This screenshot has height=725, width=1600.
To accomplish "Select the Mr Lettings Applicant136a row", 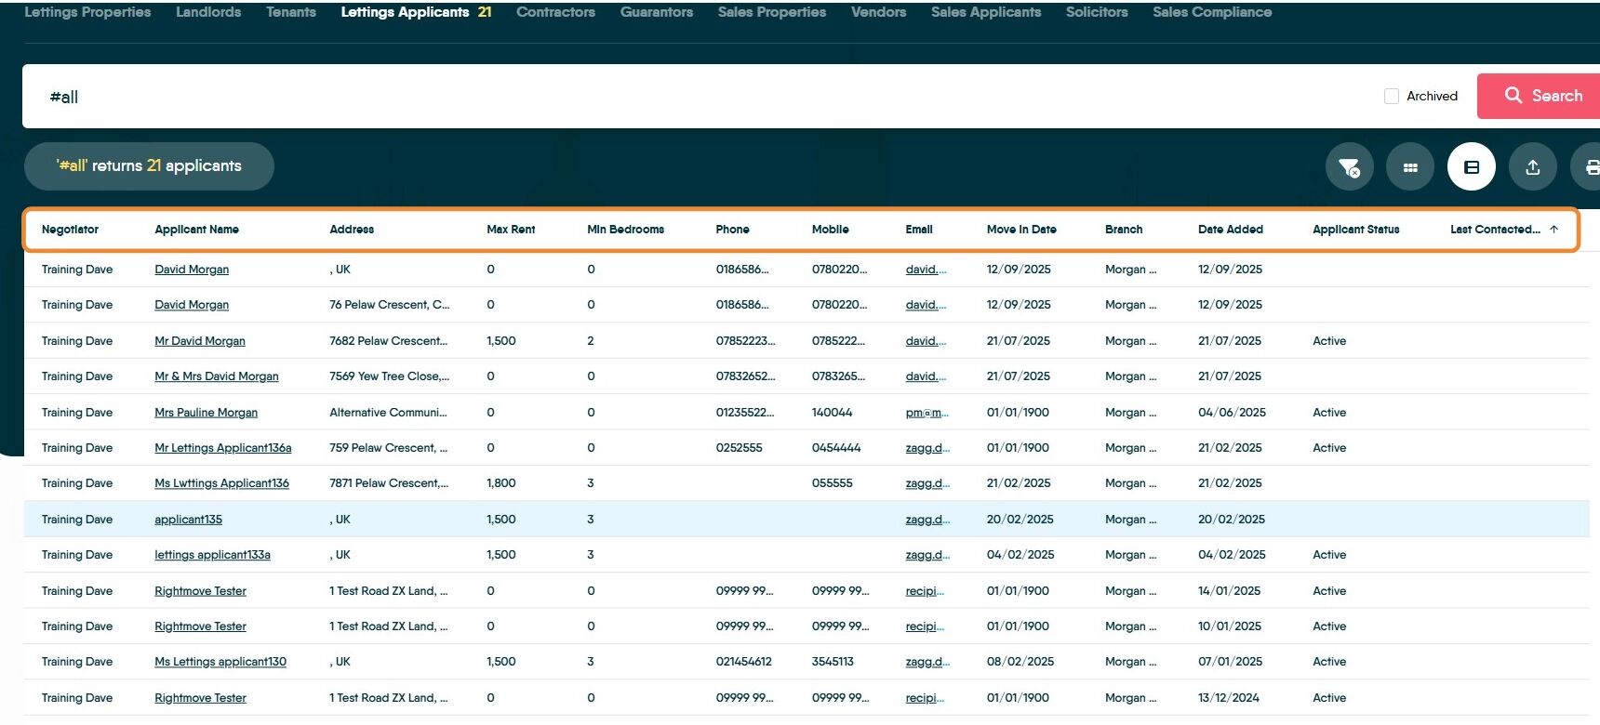I will pyautogui.click(x=807, y=448).
